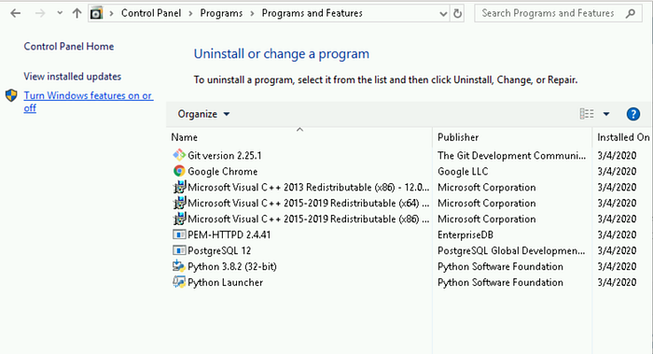Select PEM-HTTPD 2.4.41 entry

(x=229, y=234)
